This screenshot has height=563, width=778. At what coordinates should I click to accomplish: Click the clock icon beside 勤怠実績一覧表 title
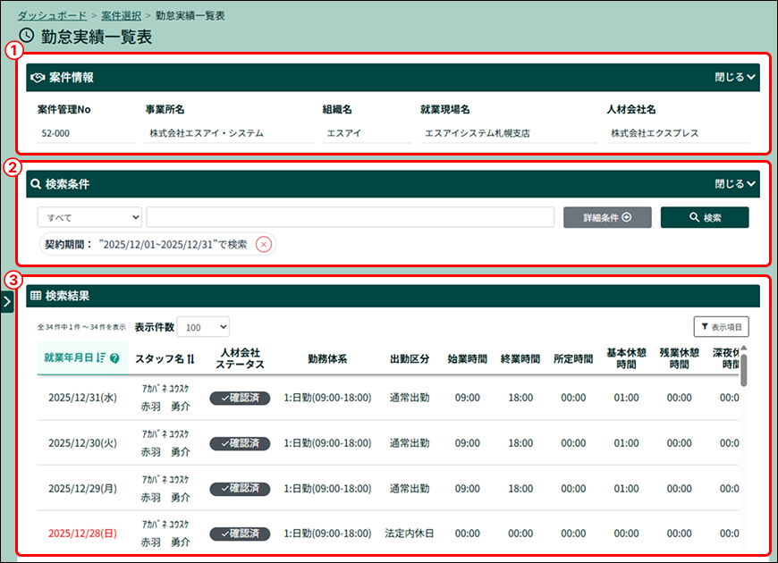26,36
